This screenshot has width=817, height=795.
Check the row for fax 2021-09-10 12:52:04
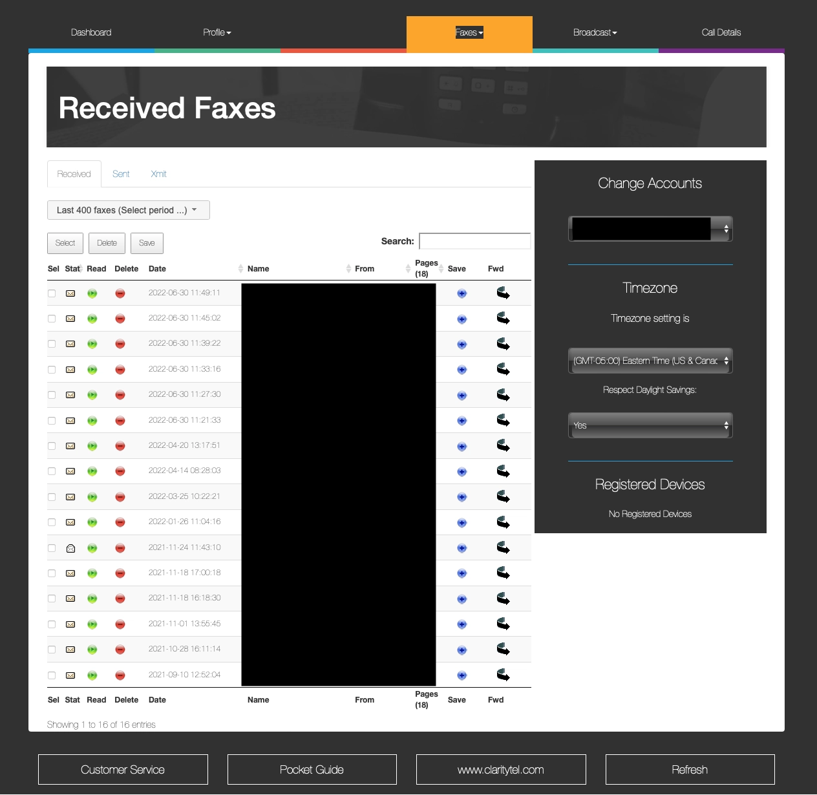pyautogui.click(x=52, y=675)
